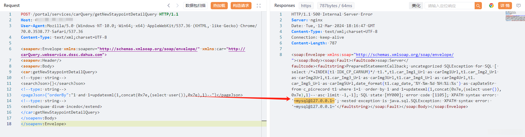Screen dimensions: 525x137
Task: Expand the Request panel to fullscreen
Action: (259, 5)
